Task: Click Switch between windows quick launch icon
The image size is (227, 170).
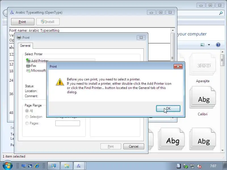Action: point(30,166)
